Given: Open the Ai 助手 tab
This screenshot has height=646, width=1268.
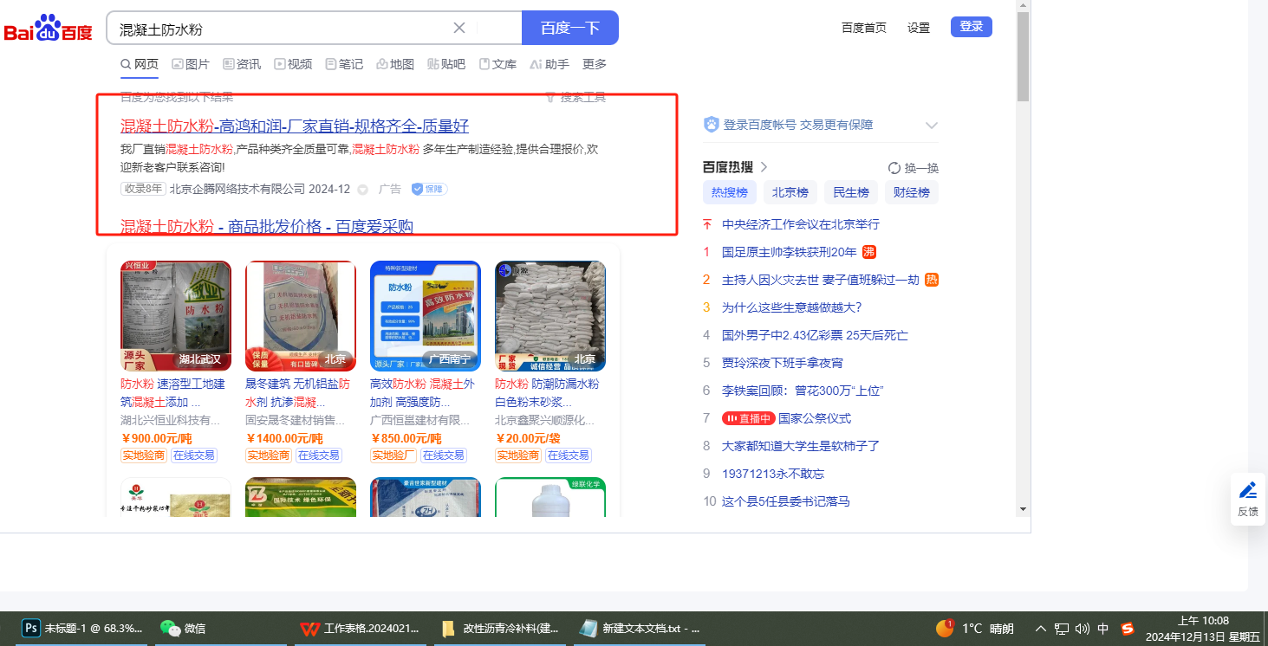Looking at the screenshot, I should 549,64.
